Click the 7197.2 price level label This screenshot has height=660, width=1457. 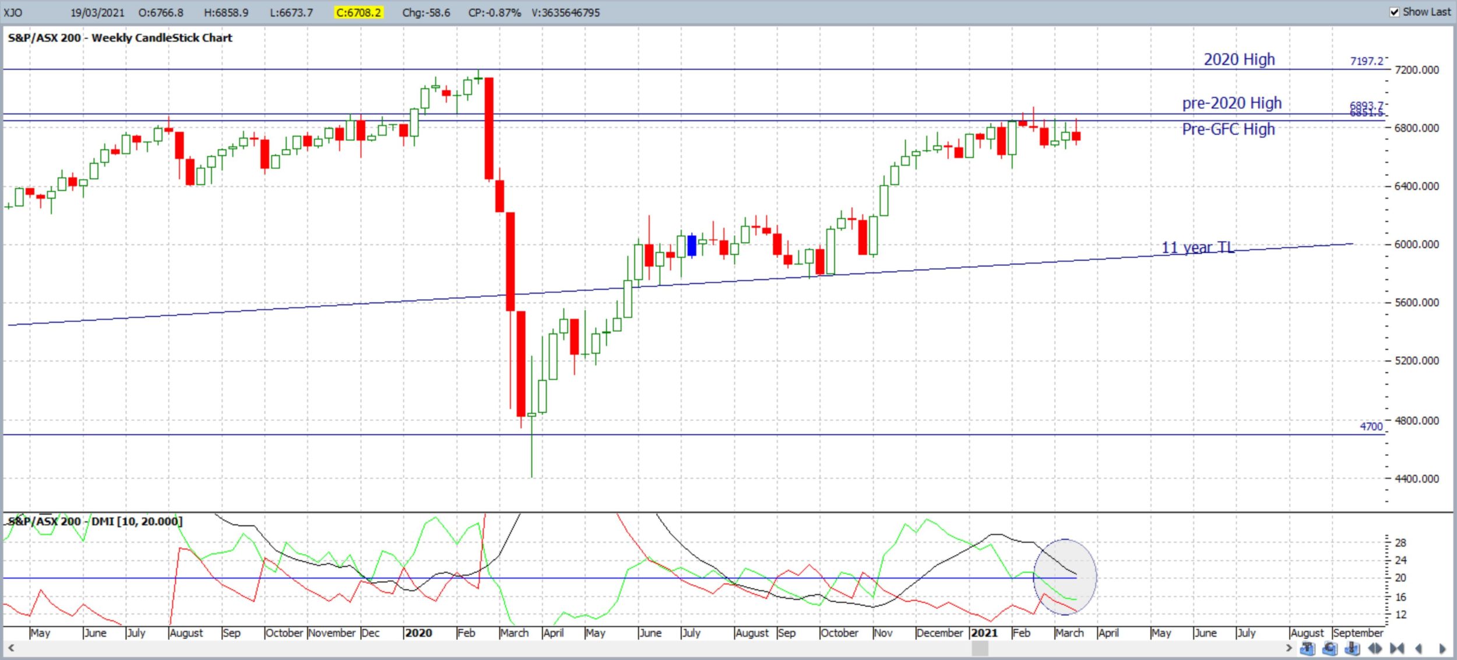point(1366,61)
